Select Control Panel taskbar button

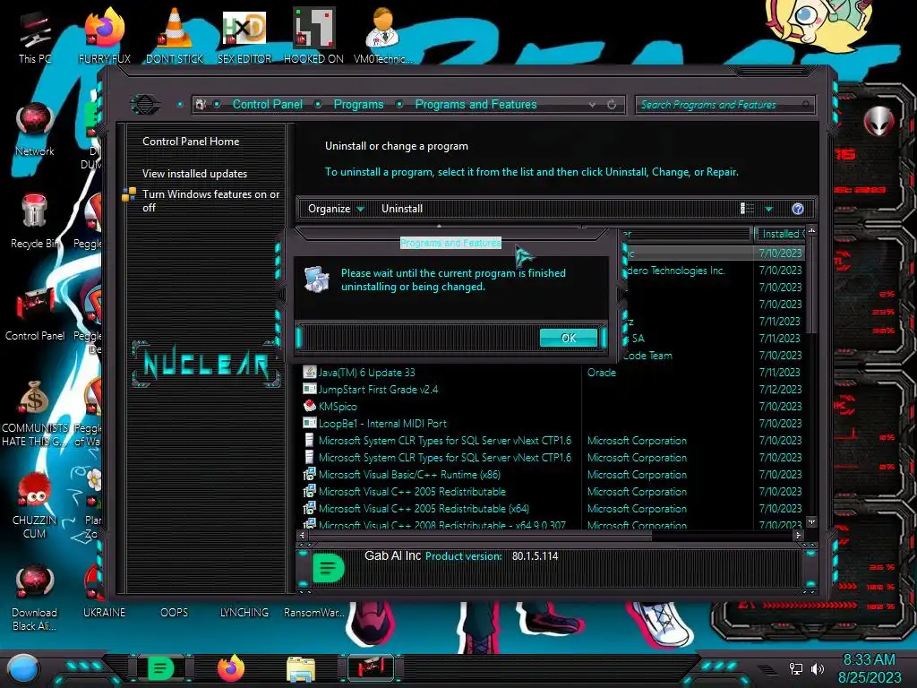[370, 668]
